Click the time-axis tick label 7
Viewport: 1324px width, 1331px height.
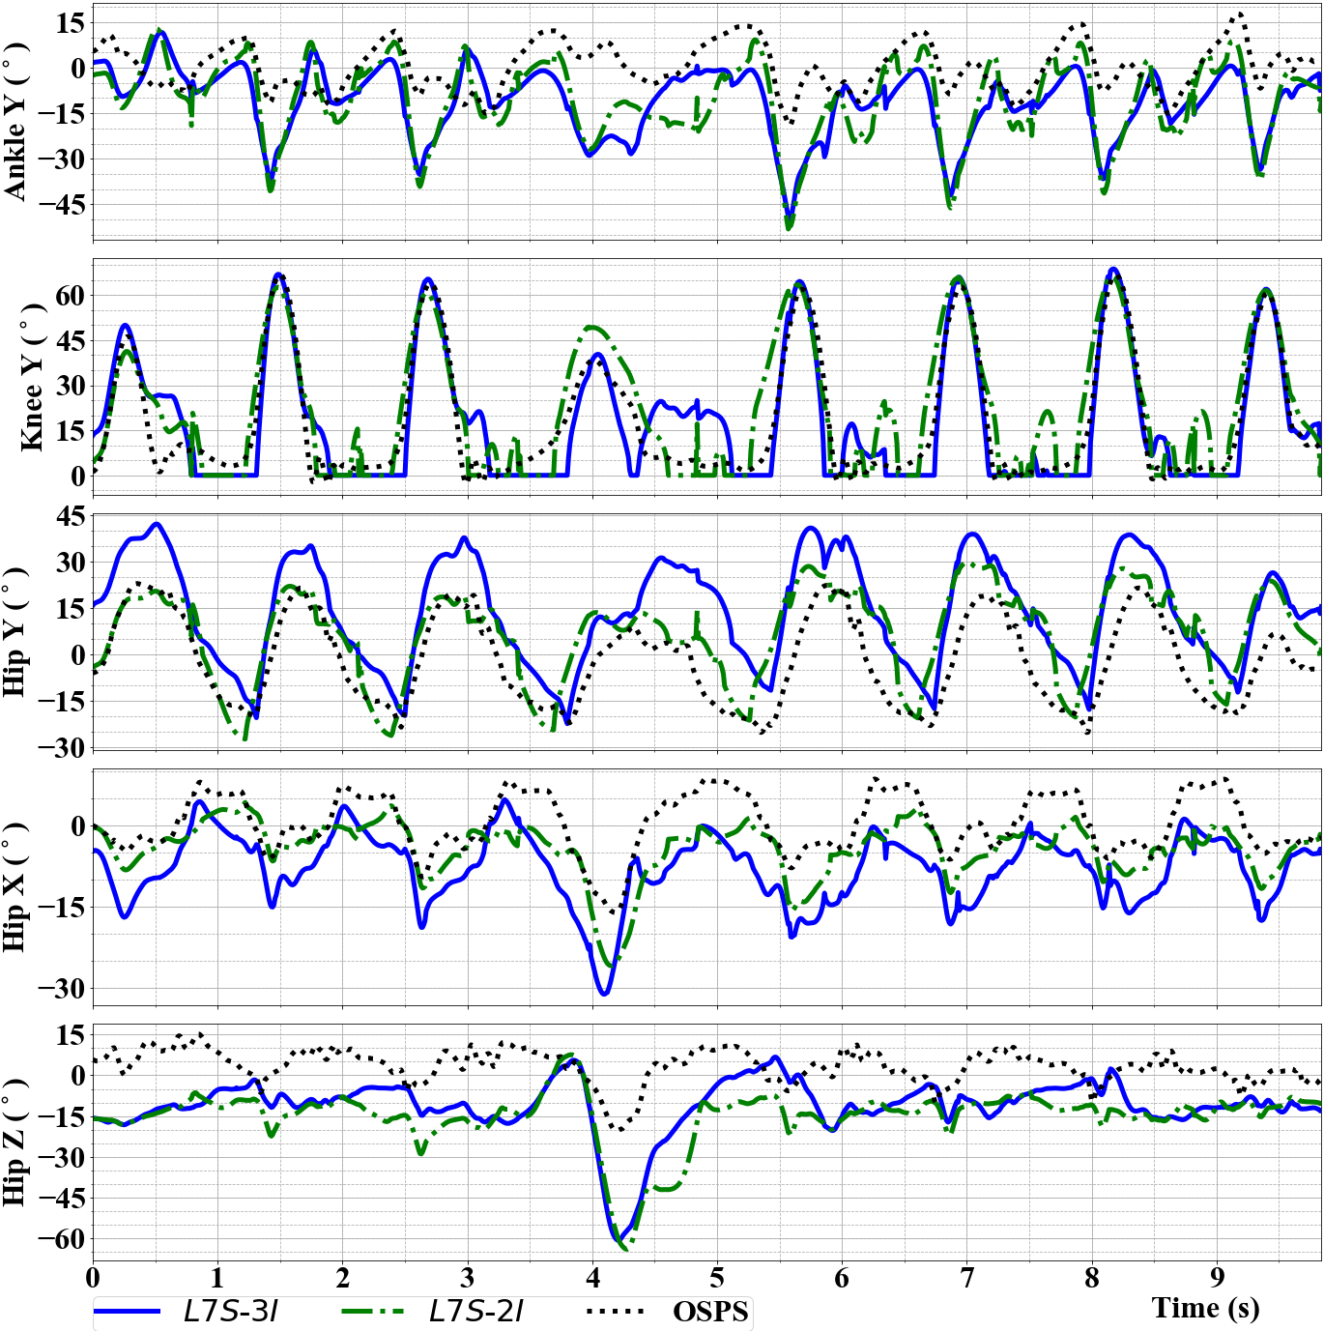click(x=967, y=1278)
